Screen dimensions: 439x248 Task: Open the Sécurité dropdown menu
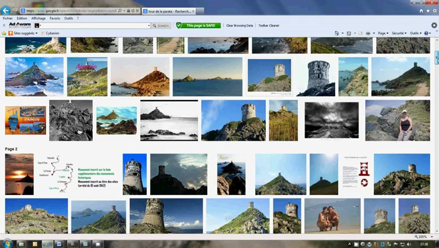(399, 33)
